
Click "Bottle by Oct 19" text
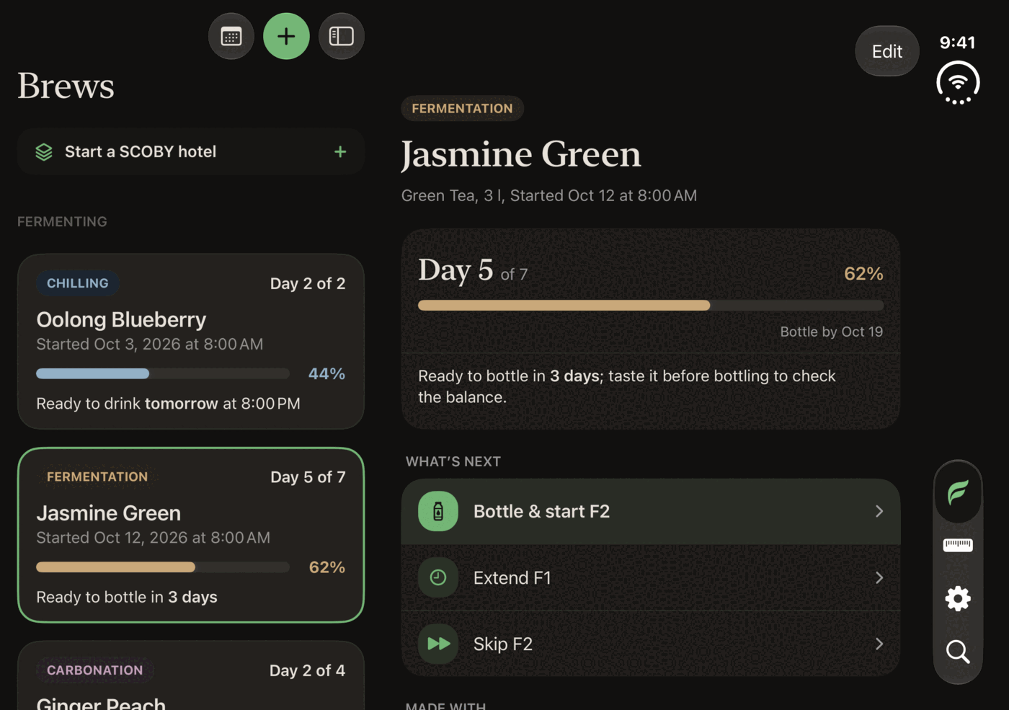(831, 332)
